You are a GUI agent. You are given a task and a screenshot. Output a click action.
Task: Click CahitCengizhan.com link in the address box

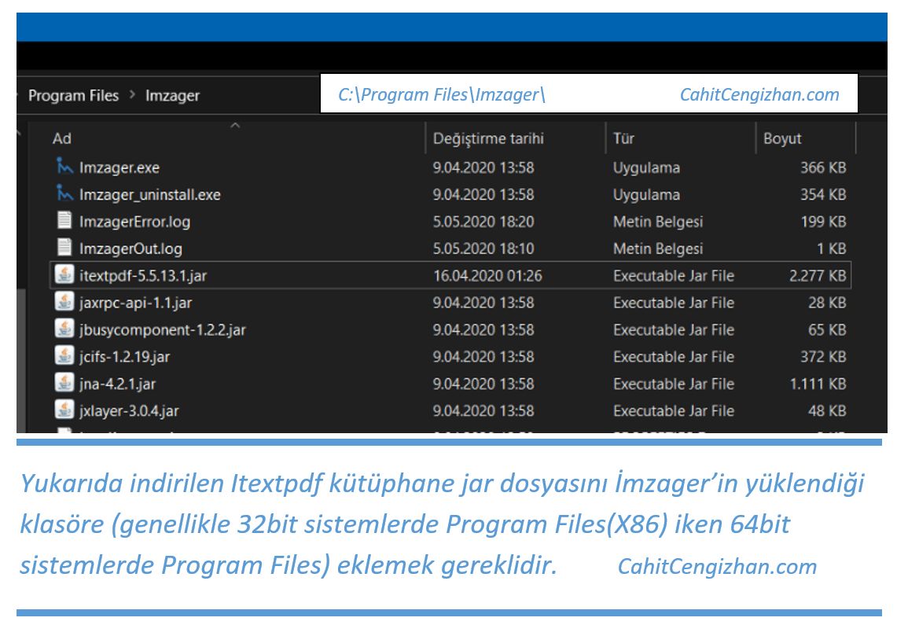(759, 95)
